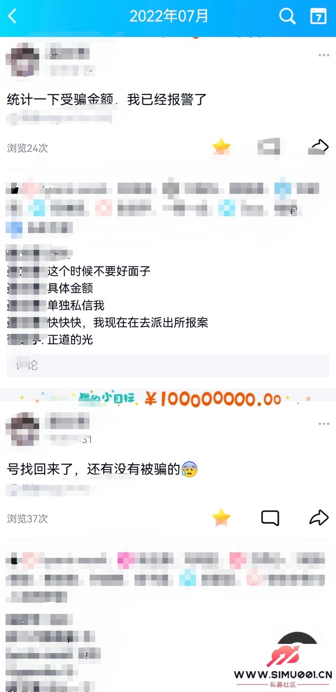
Task: Open second post author's avatar
Action: pos(22,429)
